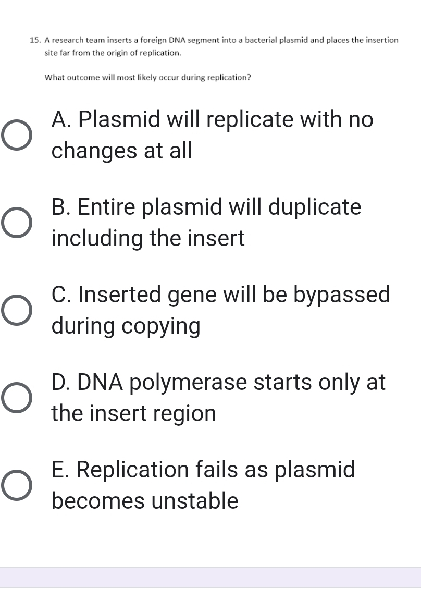Select the radio button for option A
Viewport: 421px width, 601px height.
pos(16,135)
